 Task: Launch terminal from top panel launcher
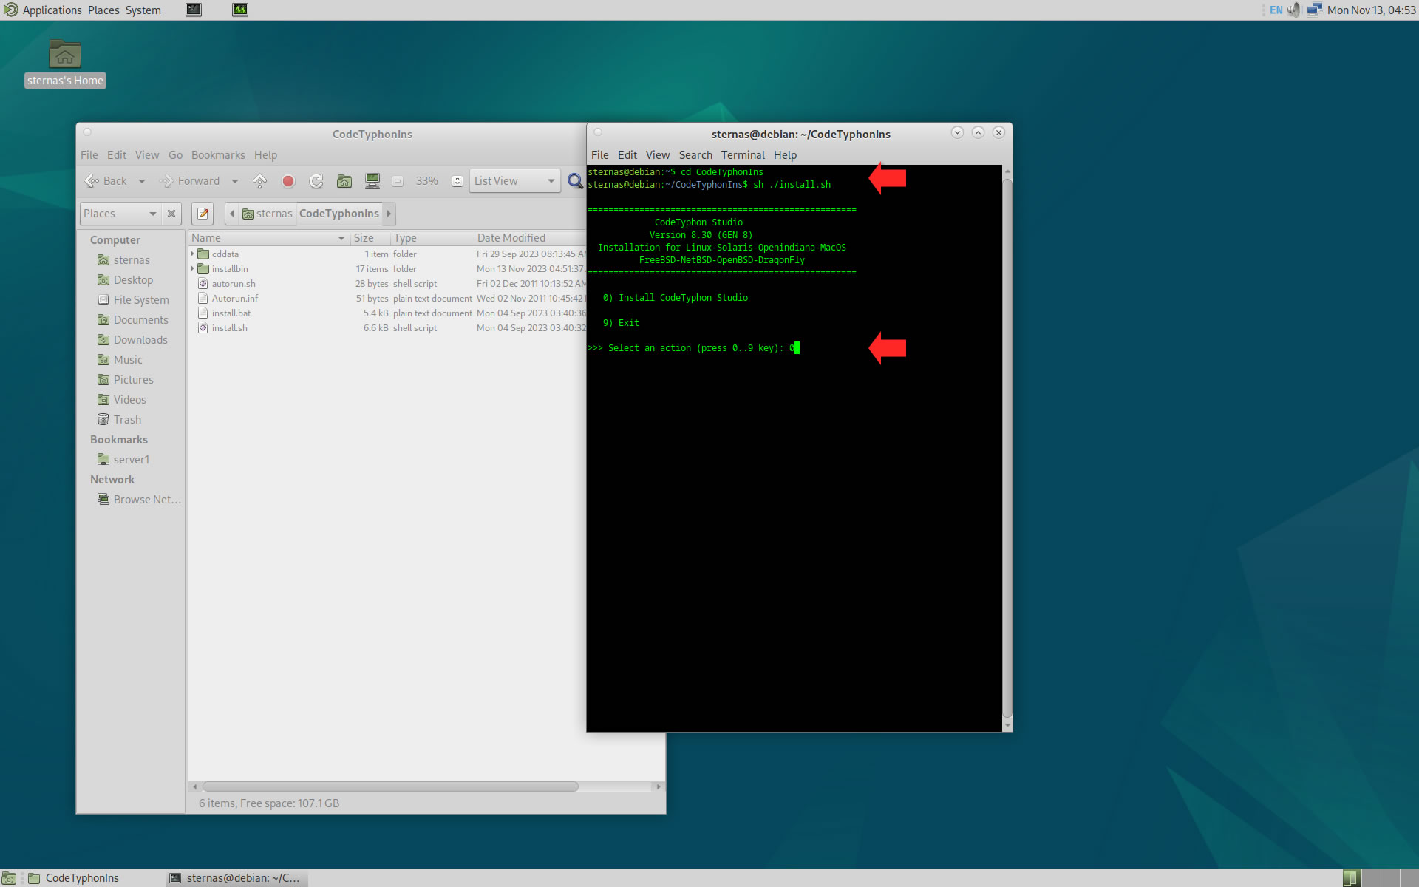click(194, 10)
